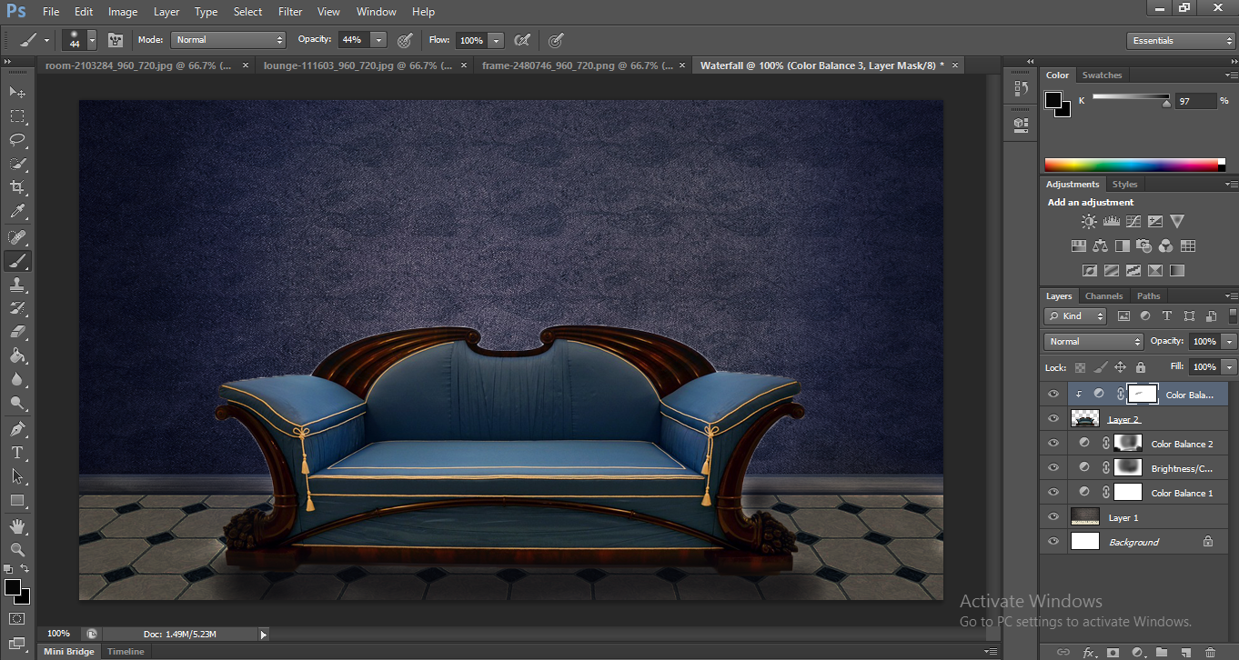Viewport: 1239px width, 660px height.
Task: Select the Zoom tool
Action: coord(17,549)
